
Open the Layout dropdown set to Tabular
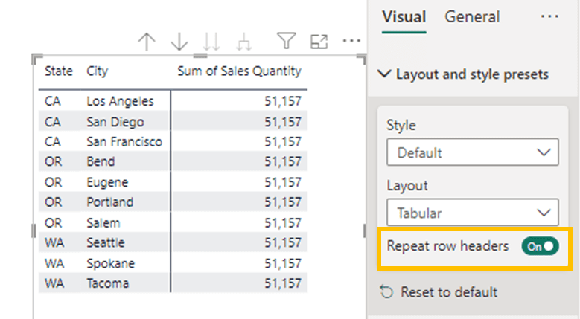coord(472,213)
